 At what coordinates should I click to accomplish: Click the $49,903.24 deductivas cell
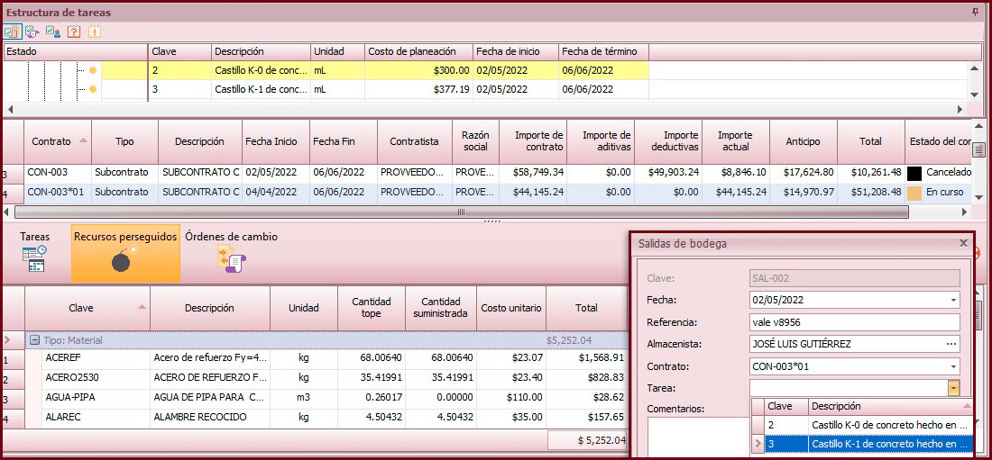[x=668, y=172]
